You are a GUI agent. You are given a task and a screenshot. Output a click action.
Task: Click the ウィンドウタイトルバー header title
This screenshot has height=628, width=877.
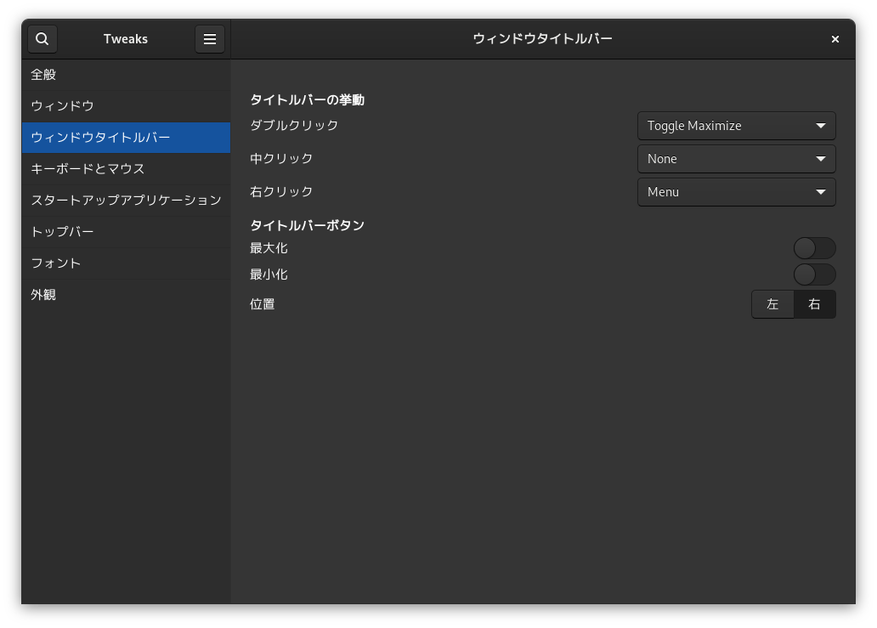tap(542, 39)
